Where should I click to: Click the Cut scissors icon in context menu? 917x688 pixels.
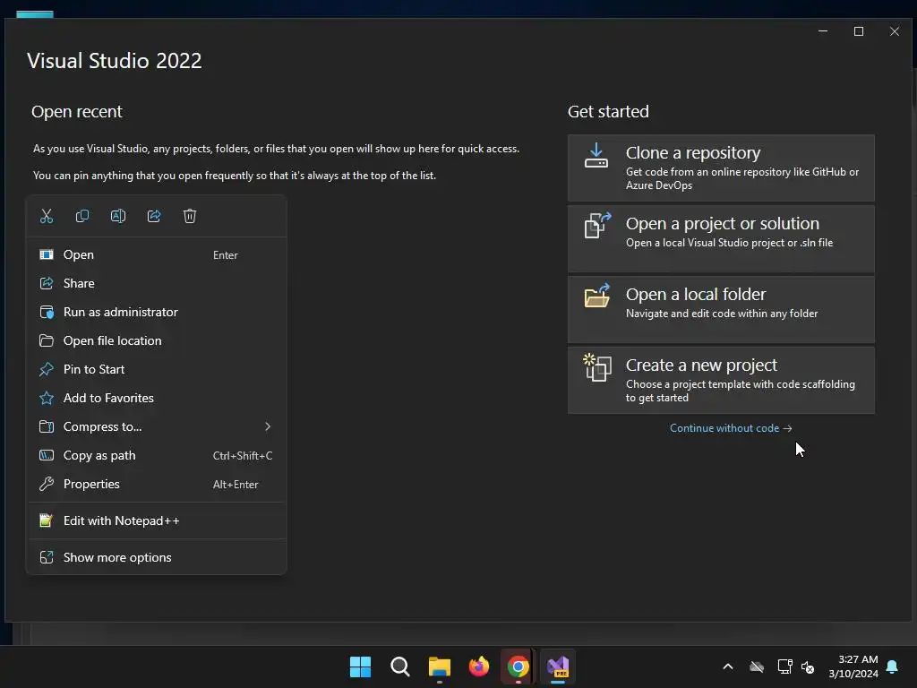tap(47, 216)
